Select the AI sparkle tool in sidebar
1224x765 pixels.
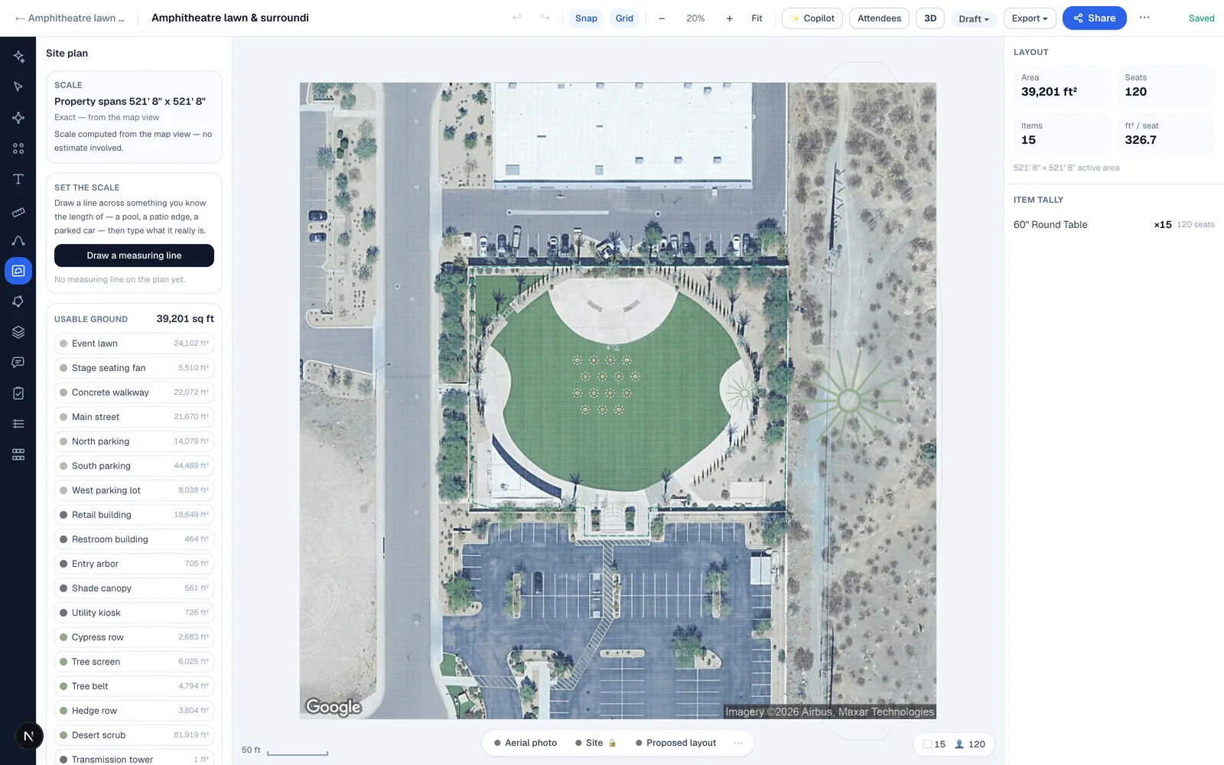(x=18, y=57)
